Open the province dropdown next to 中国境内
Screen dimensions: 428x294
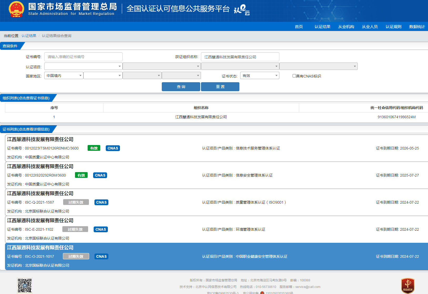coord(103,76)
